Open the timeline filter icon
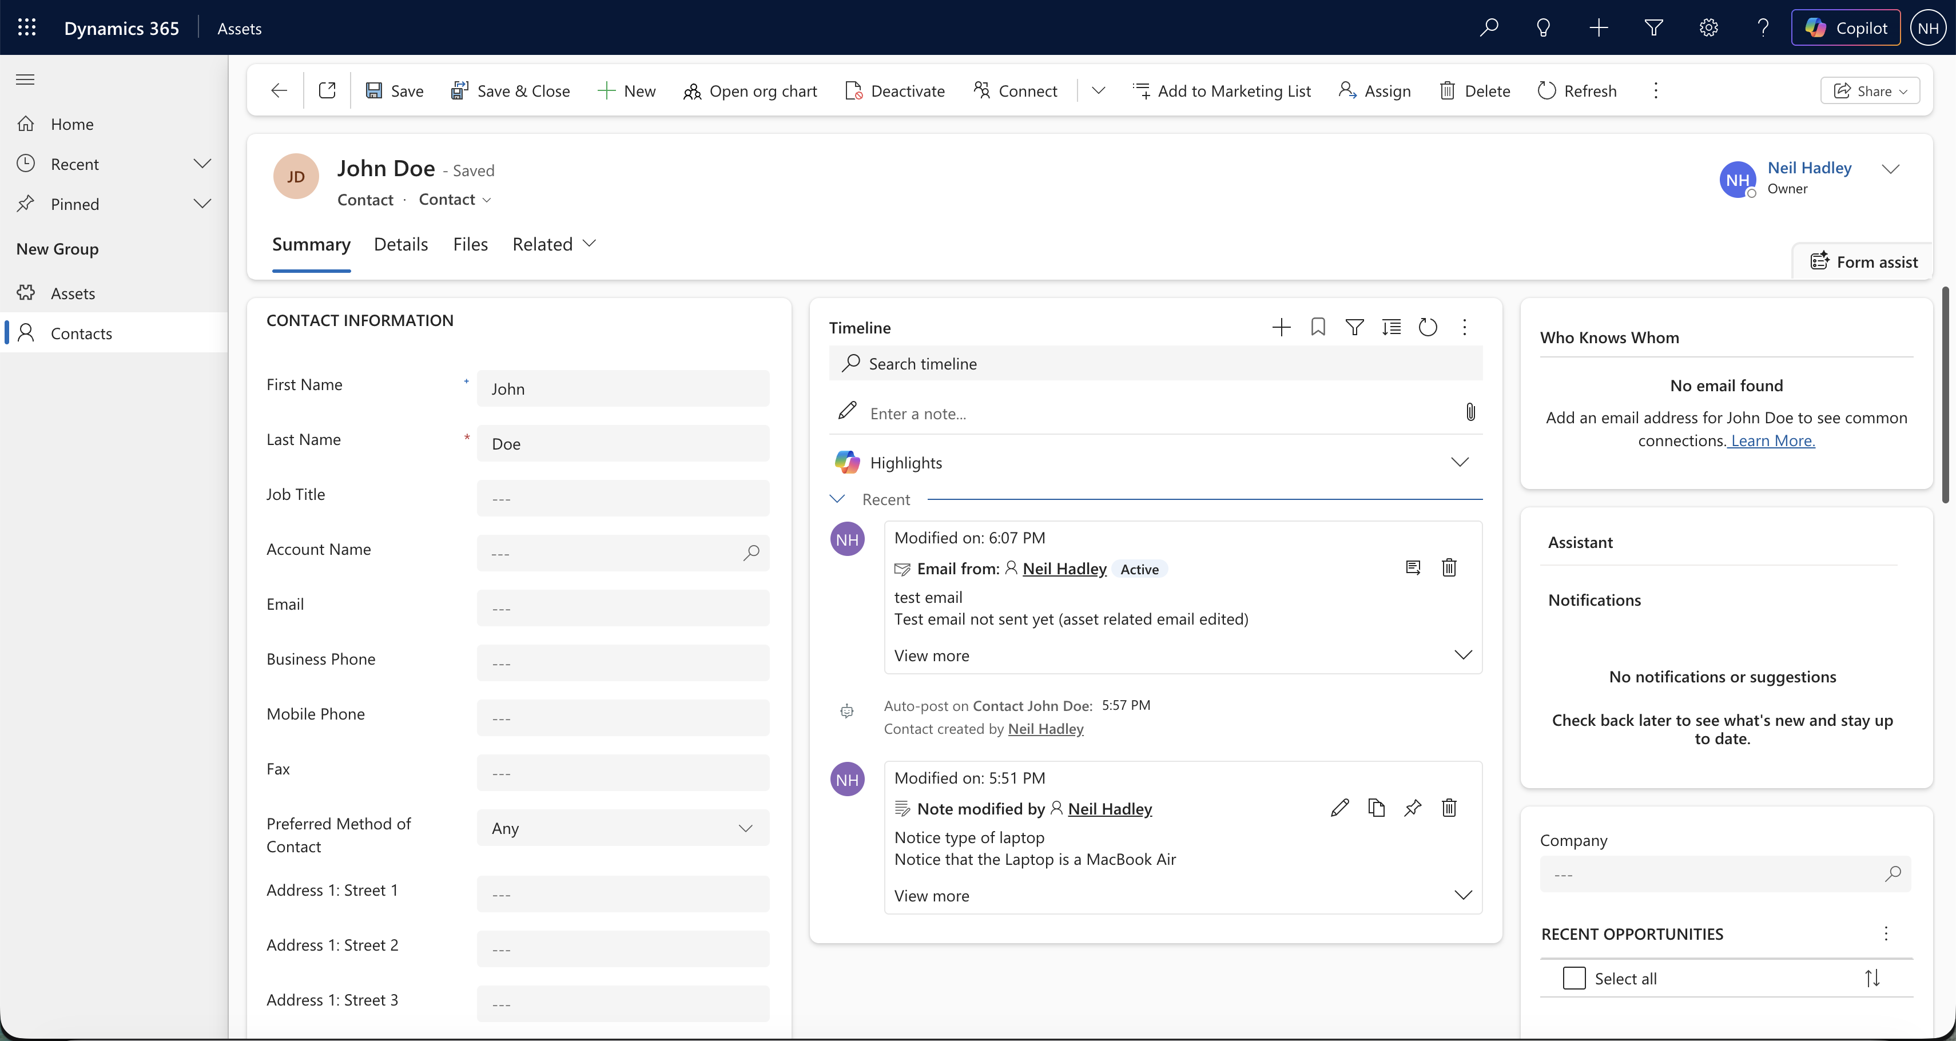 (1355, 327)
